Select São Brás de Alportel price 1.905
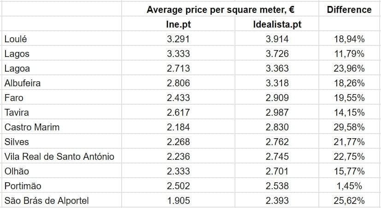 point(178,201)
